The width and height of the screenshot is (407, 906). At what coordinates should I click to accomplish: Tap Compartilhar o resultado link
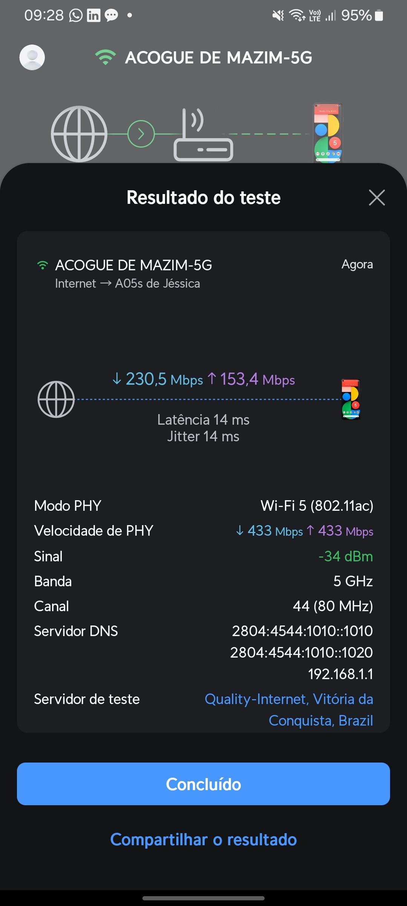point(203,840)
